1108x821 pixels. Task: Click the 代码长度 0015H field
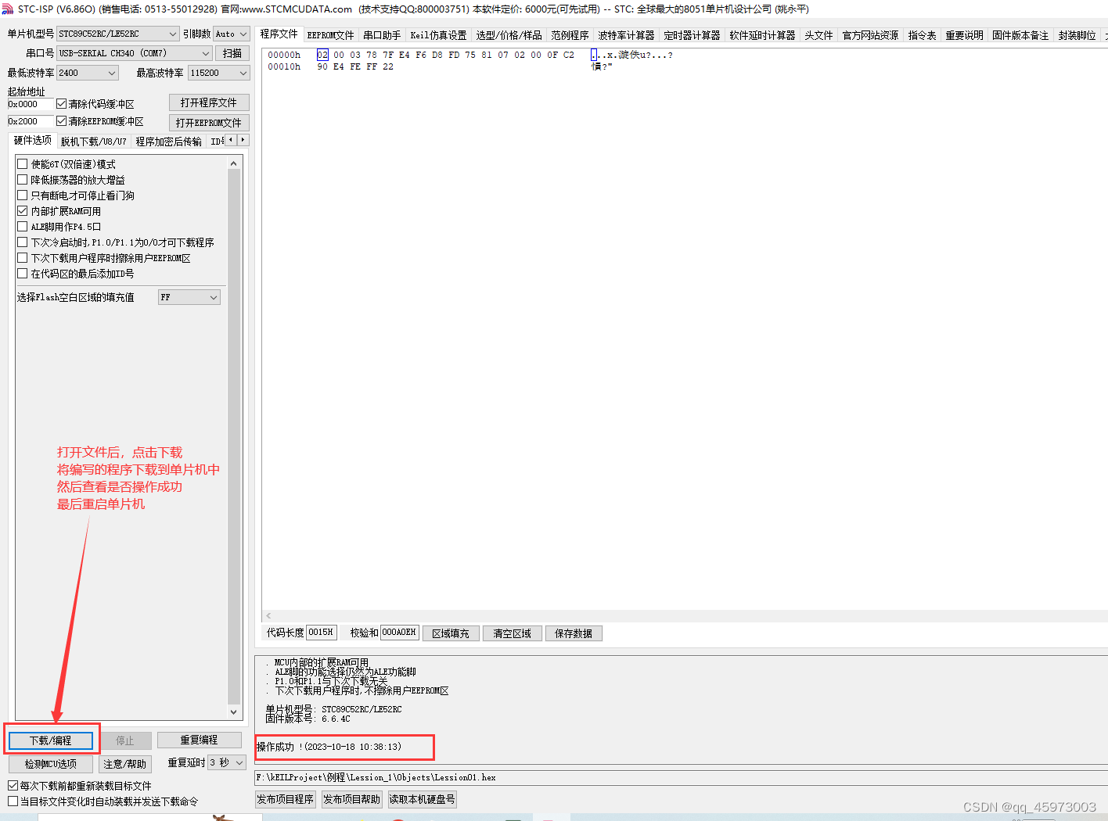[x=321, y=632]
